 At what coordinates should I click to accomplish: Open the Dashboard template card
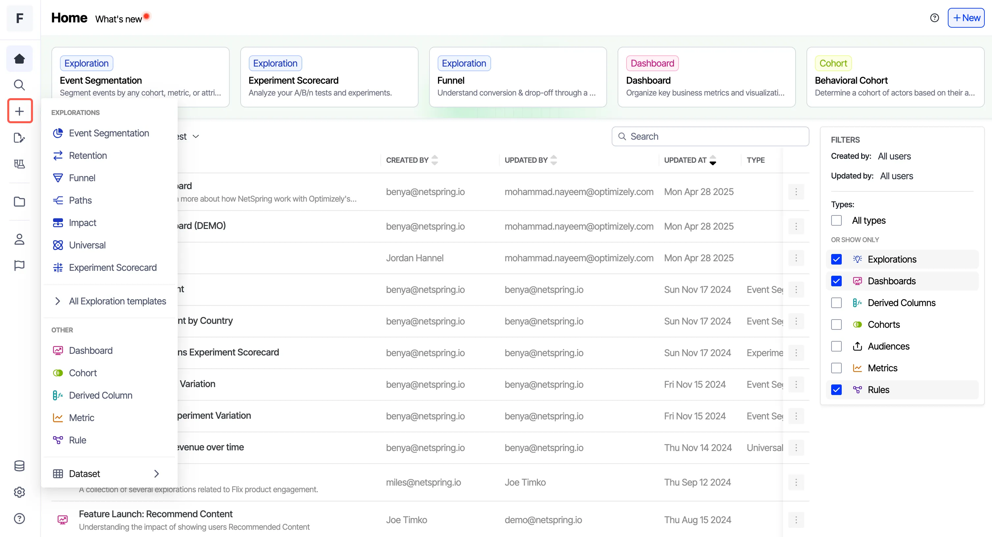point(707,77)
